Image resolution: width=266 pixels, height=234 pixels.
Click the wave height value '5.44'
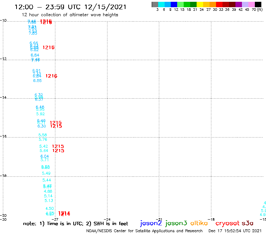point(47,180)
